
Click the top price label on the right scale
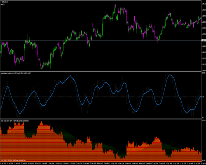point(204,4)
